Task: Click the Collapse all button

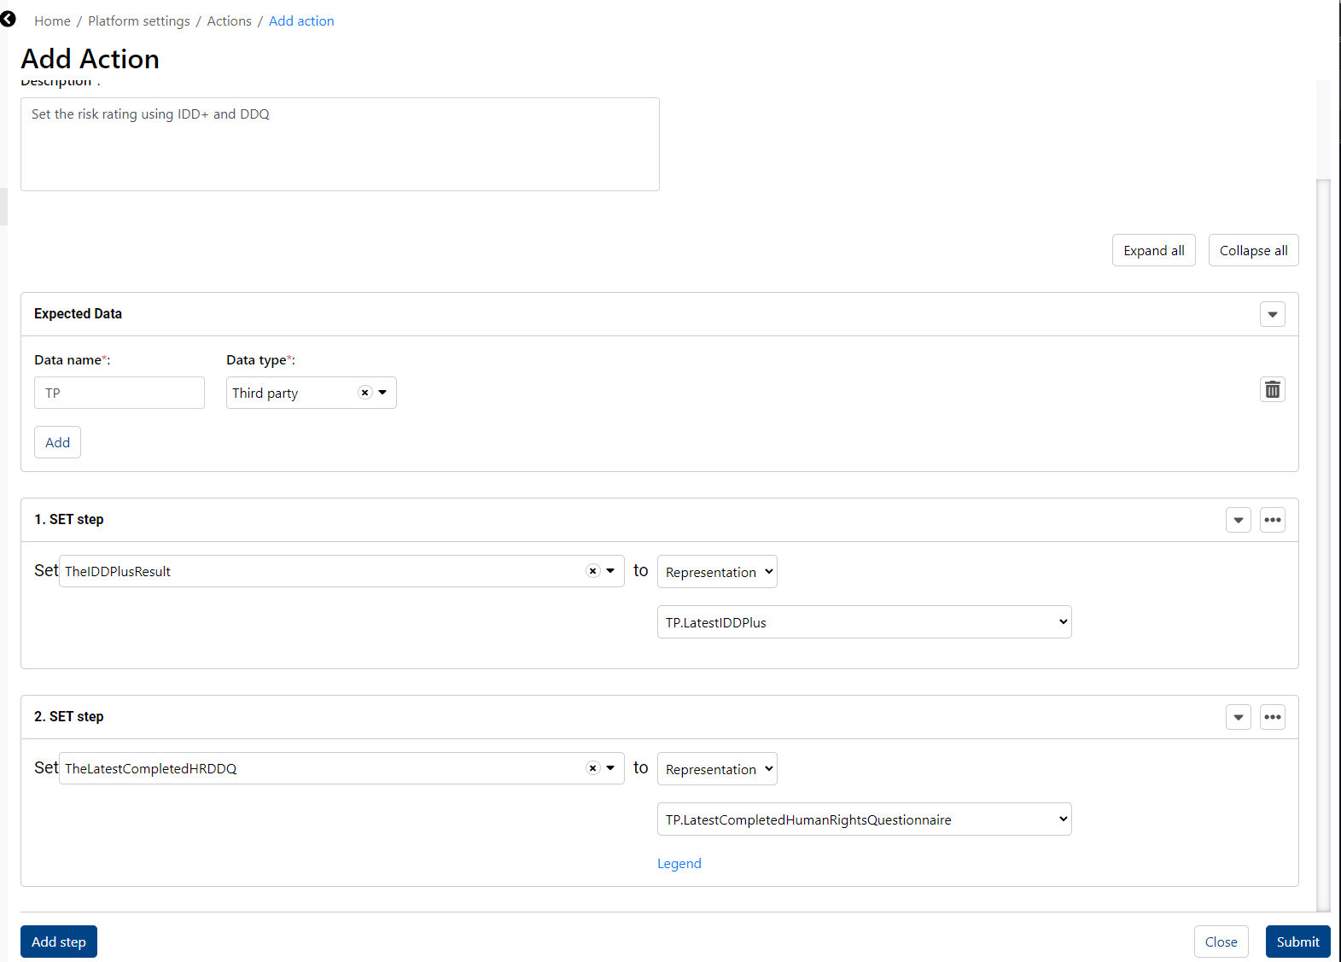Action: [1253, 250]
